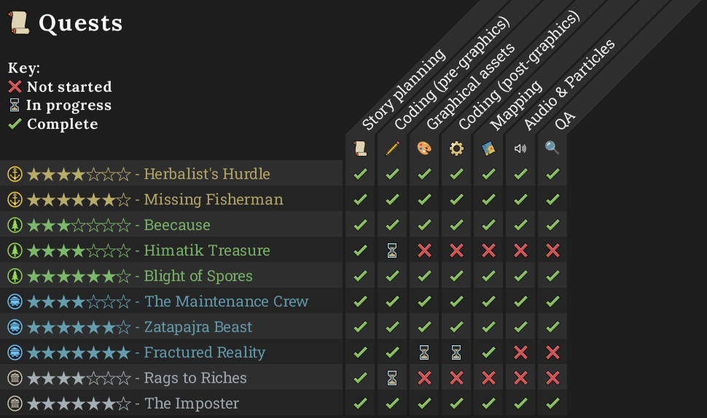Click the QA magnifying glass icon

pyautogui.click(x=552, y=149)
